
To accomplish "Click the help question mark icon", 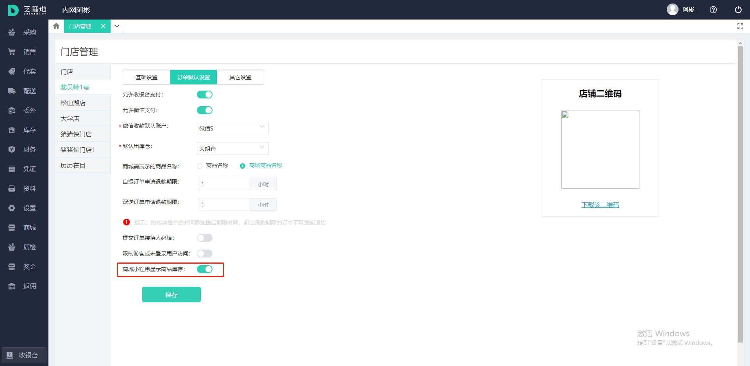I will [x=713, y=10].
